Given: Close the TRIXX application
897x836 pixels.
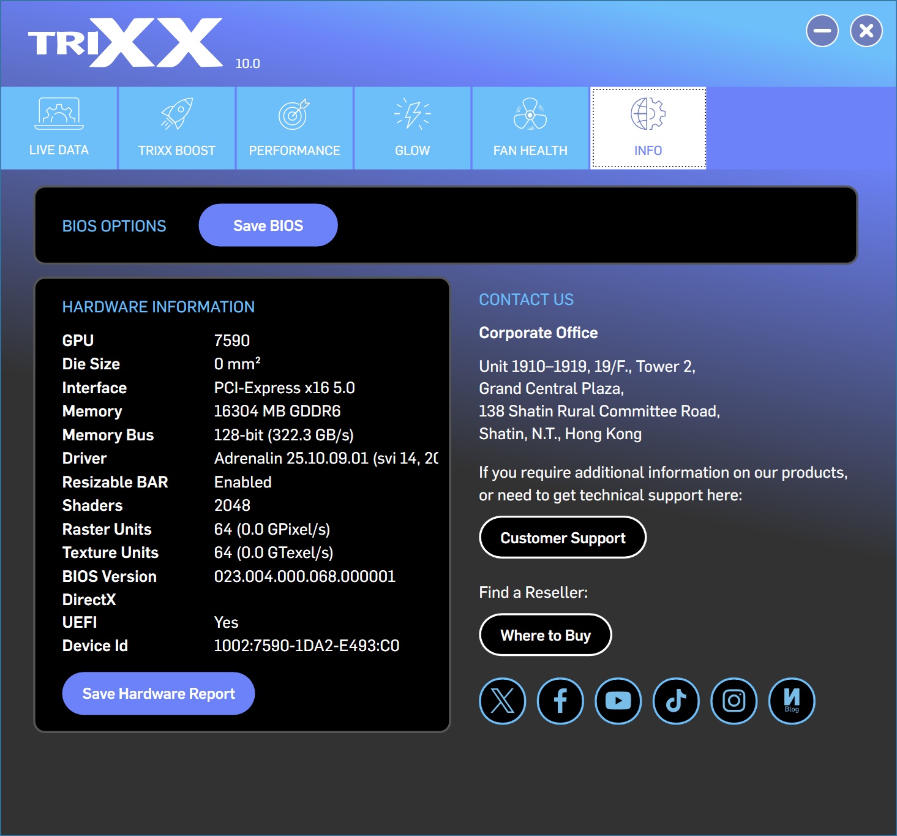Looking at the screenshot, I should (866, 31).
